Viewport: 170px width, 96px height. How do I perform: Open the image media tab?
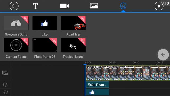(94, 6)
